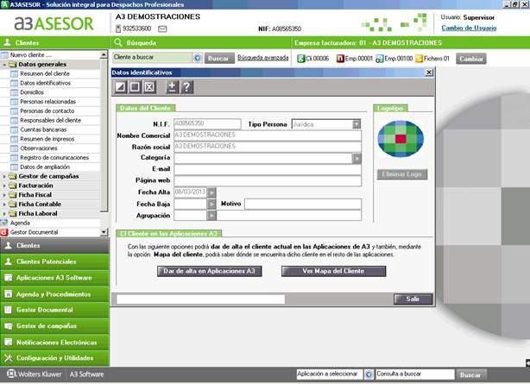Click the envelope email icon in header
530x384 pixels.
[162, 28]
